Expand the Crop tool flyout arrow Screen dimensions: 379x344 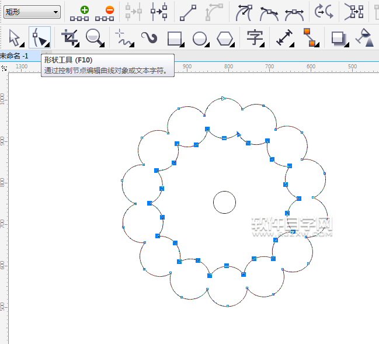point(77,44)
